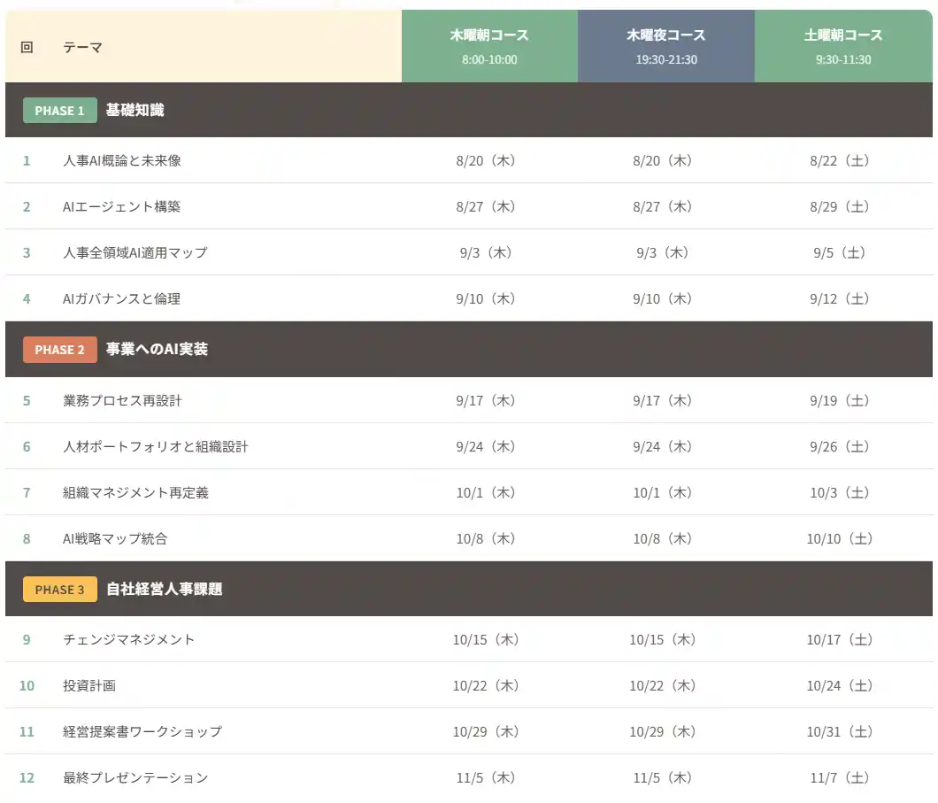Click session number 12 in first column
This screenshot has height=803, width=938.
[27, 777]
